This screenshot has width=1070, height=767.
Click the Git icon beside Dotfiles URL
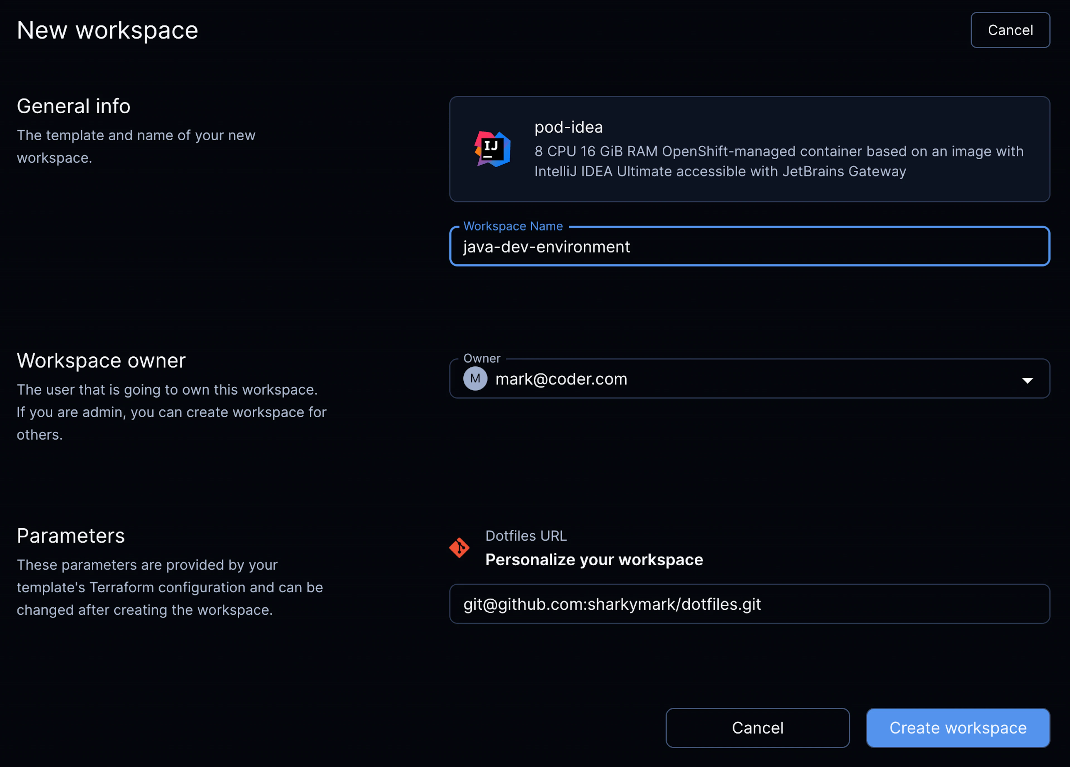click(459, 548)
